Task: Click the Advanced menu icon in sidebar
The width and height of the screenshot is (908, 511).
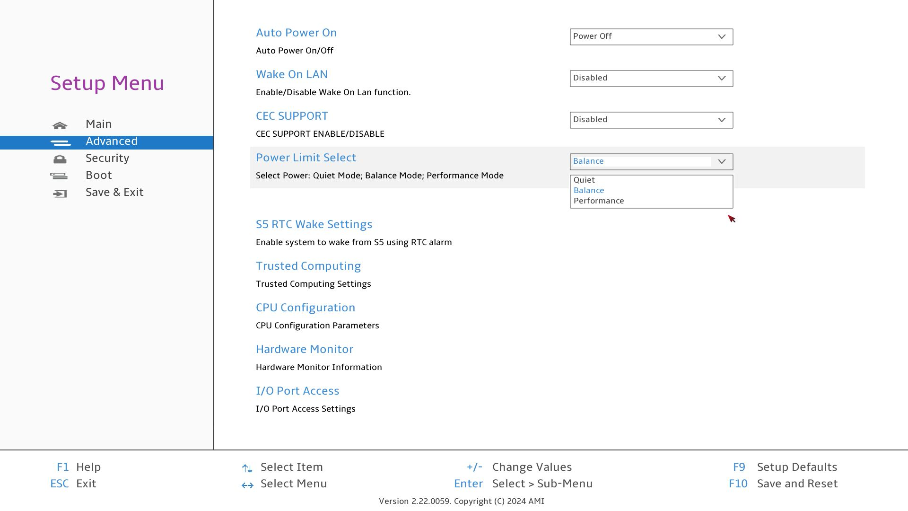Action: [x=60, y=142]
